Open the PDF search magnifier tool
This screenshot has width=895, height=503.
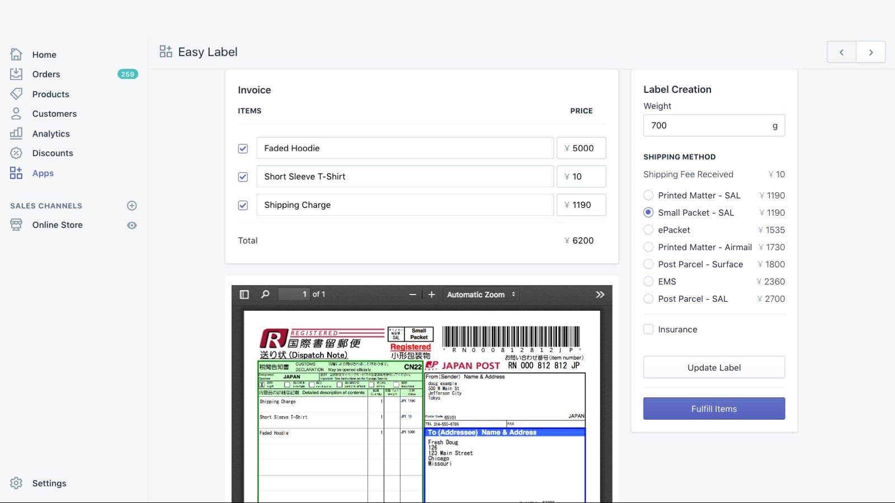[265, 295]
